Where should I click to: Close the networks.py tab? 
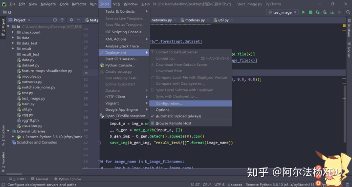175,20
